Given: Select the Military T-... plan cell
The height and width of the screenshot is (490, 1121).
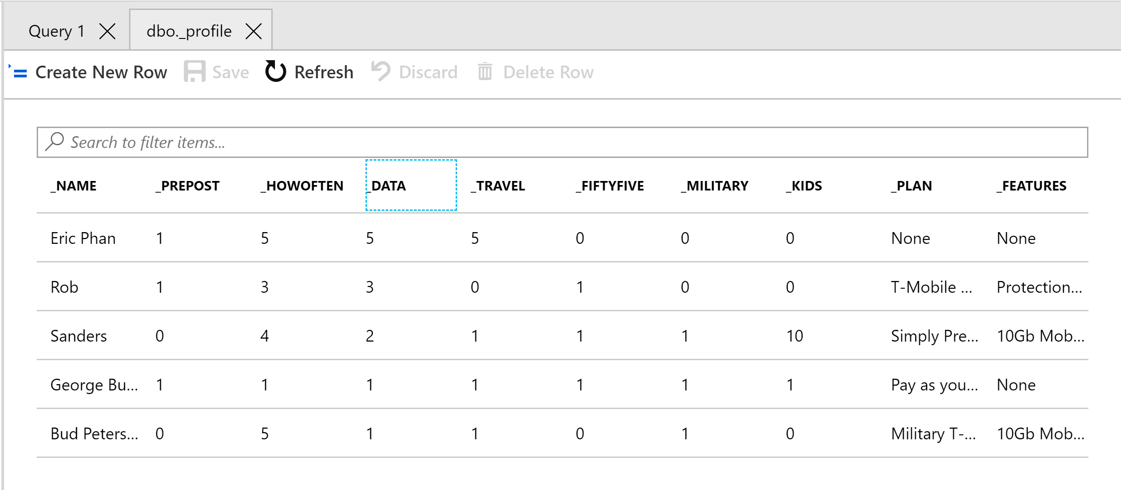Looking at the screenshot, I should pyautogui.click(x=933, y=434).
